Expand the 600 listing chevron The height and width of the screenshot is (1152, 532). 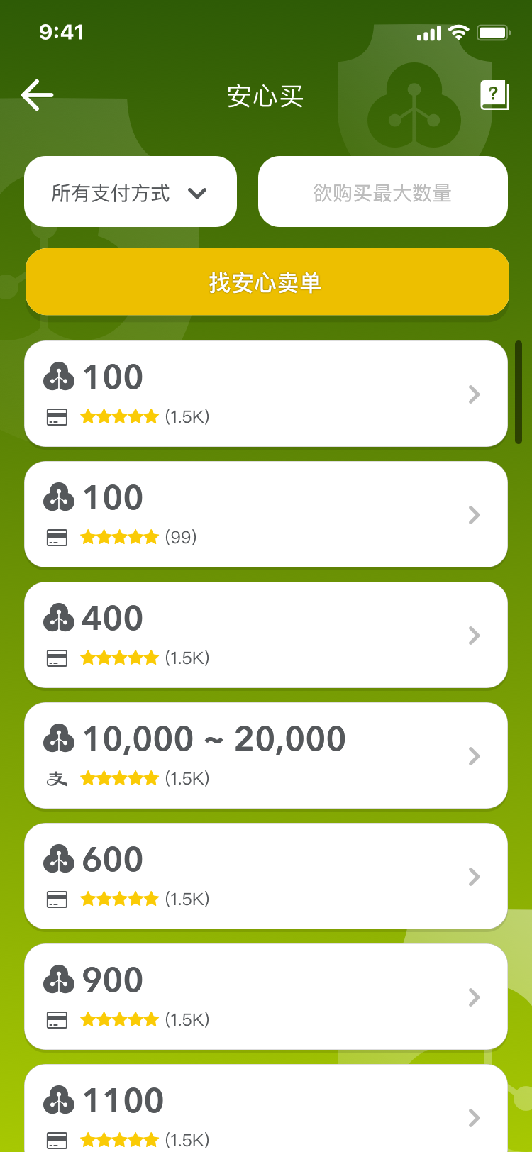pos(475,877)
